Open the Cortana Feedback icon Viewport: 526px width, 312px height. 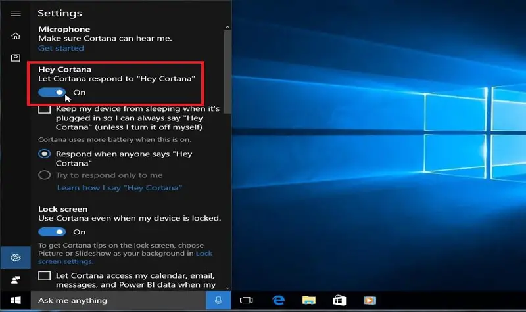15,280
